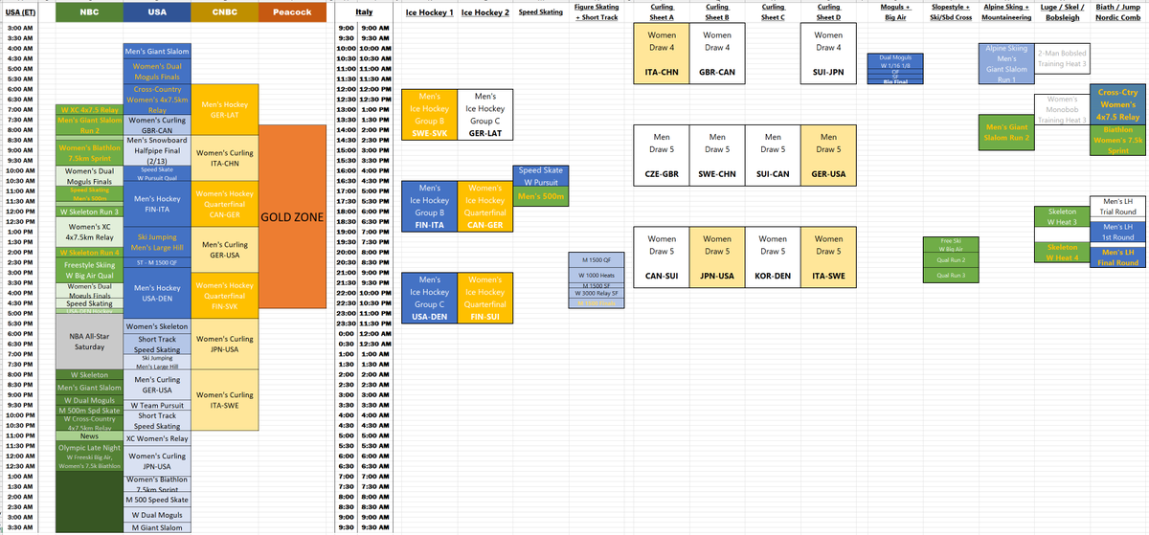
Task: Click Sheet D 'Men Draw 5 GER-USA' block
Action: 828,154
